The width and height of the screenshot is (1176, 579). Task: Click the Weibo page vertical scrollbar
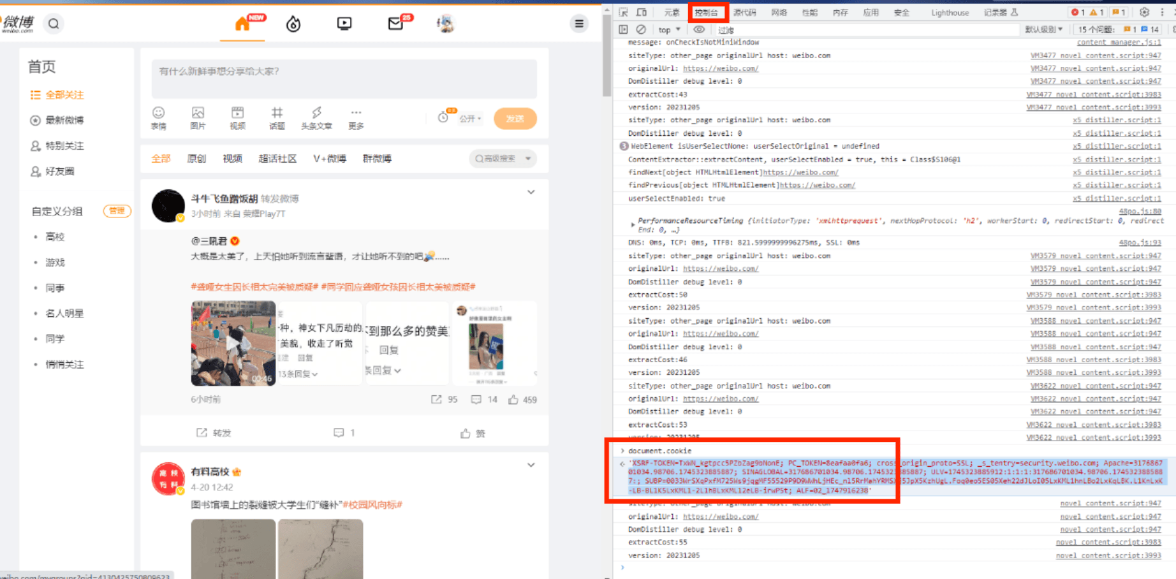pyautogui.click(x=607, y=55)
